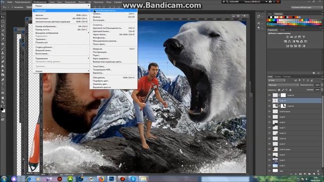Image resolution: width=324 pixels, height=182 pixels.
Task: Select the Move tool
Action: coord(3,17)
